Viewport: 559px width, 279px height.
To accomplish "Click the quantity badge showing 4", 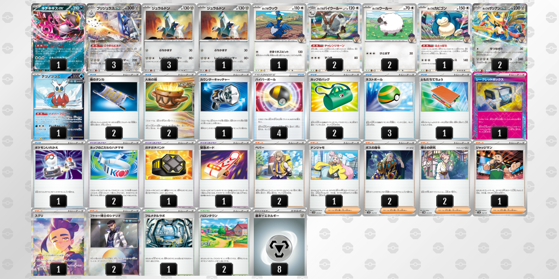I will click(279, 133).
